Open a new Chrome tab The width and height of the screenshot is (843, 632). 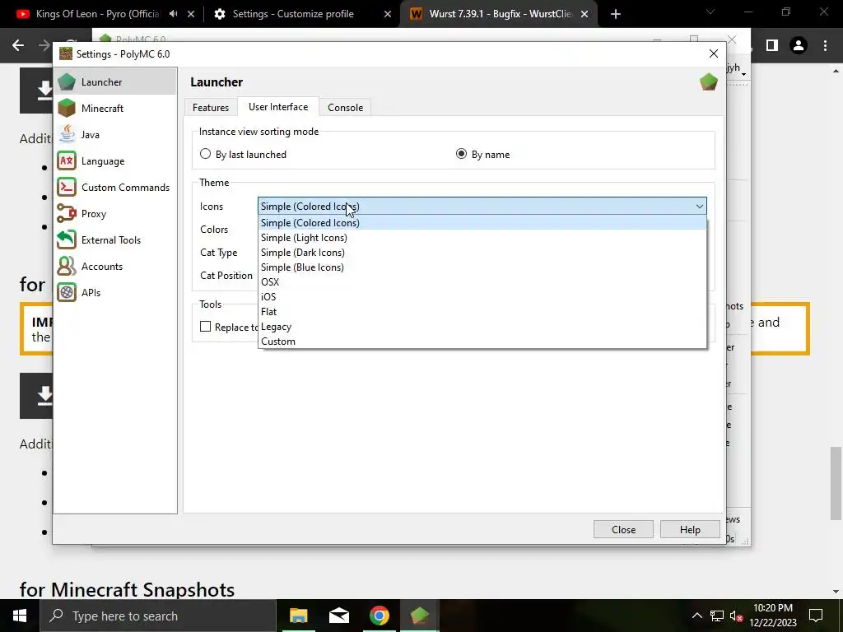pos(616,14)
